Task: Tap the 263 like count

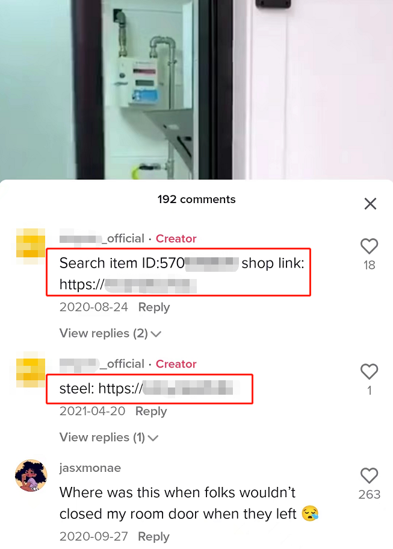Action: [369, 494]
